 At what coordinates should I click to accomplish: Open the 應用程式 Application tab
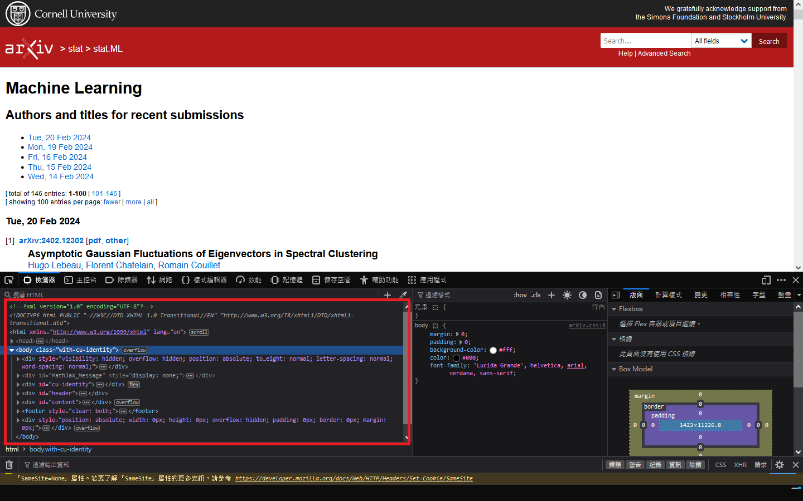pos(427,280)
